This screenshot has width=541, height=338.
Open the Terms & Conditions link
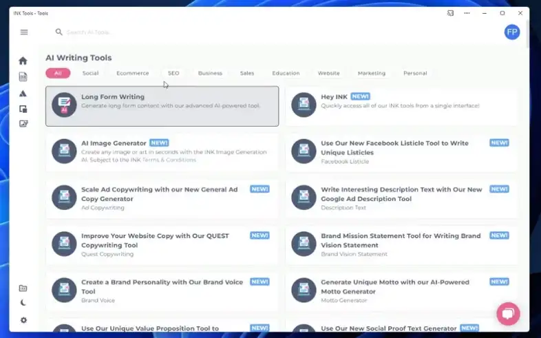(x=169, y=160)
